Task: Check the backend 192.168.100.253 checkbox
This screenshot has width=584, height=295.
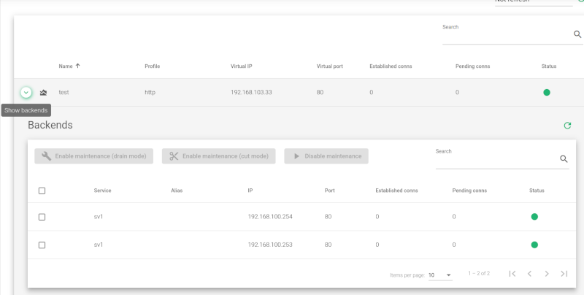Action: (x=42, y=245)
